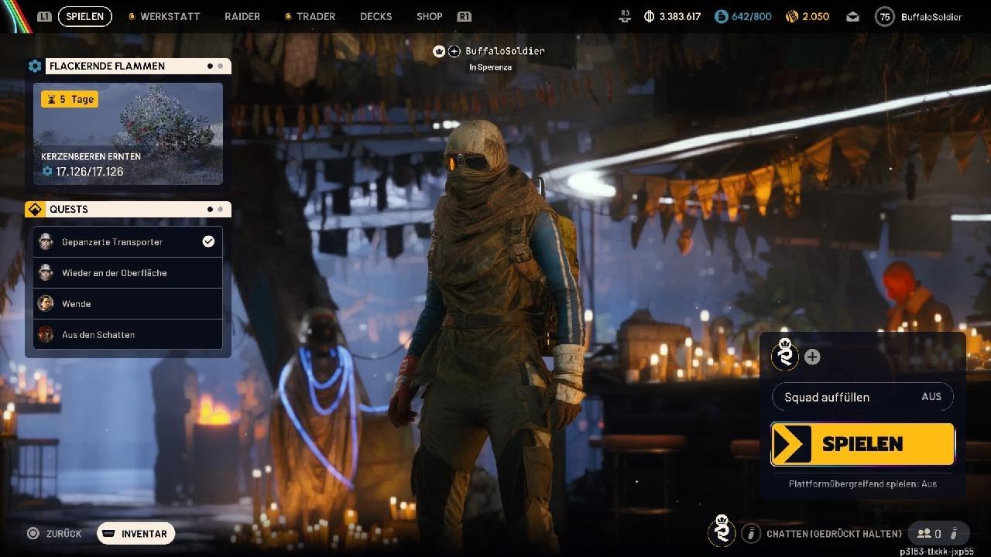The height and width of the screenshot is (557, 991).
Task: Click the blue stash icon beside 642/800
Action: click(721, 16)
